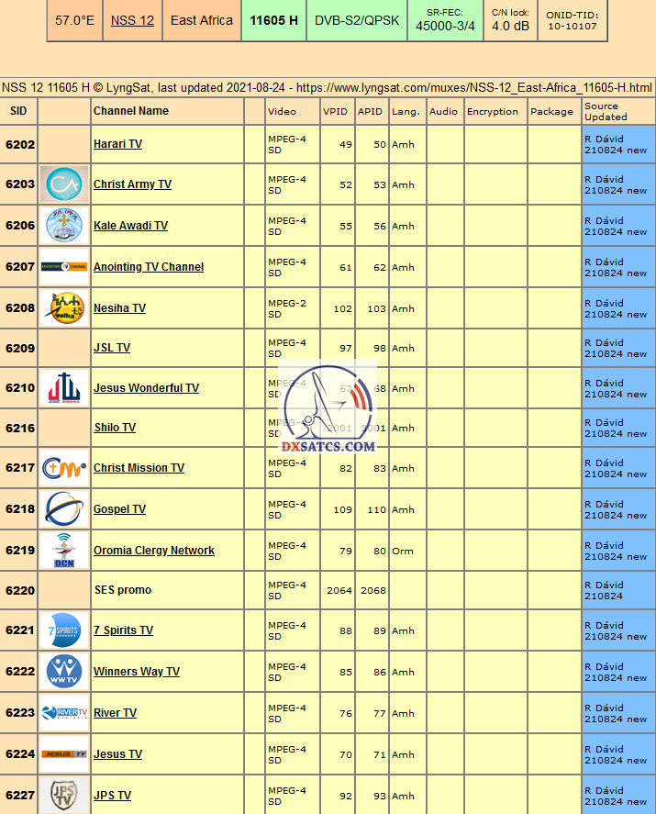
Task: Click the SID column header
Action: (x=18, y=111)
